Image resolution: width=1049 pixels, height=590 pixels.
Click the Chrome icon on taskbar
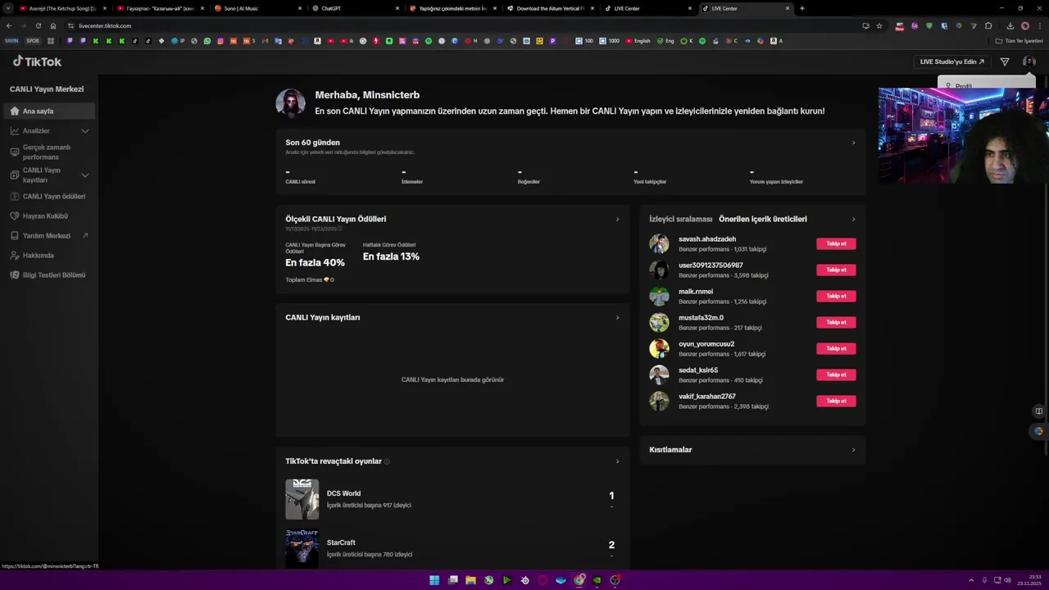click(579, 580)
